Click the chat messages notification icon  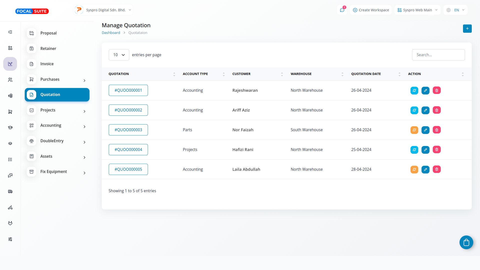(342, 10)
